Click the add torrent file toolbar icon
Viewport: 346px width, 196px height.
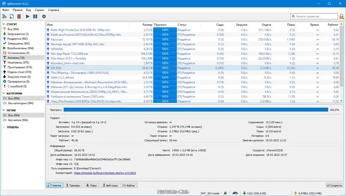coord(12,16)
